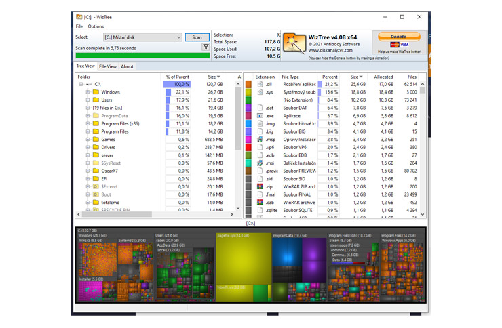502x328 pixels.
Task: Click the totalcmd folder icon
Action: (96, 203)
